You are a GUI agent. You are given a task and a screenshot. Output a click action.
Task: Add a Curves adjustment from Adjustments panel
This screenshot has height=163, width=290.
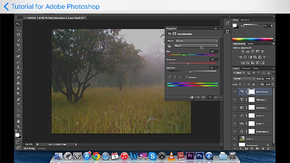(x=252, y=51)
